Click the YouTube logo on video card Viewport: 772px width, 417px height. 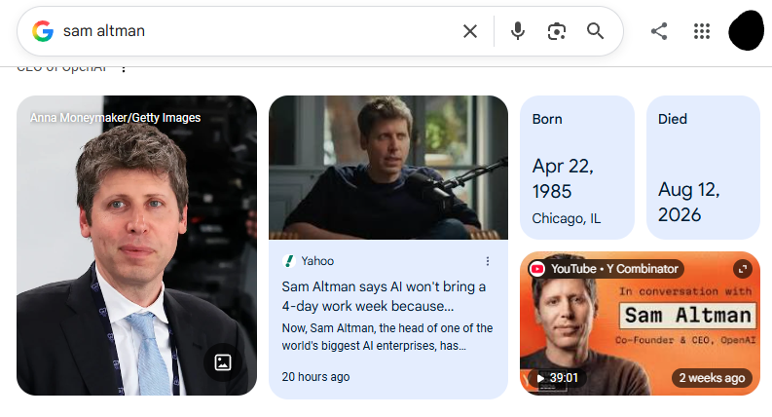[537, 269]
